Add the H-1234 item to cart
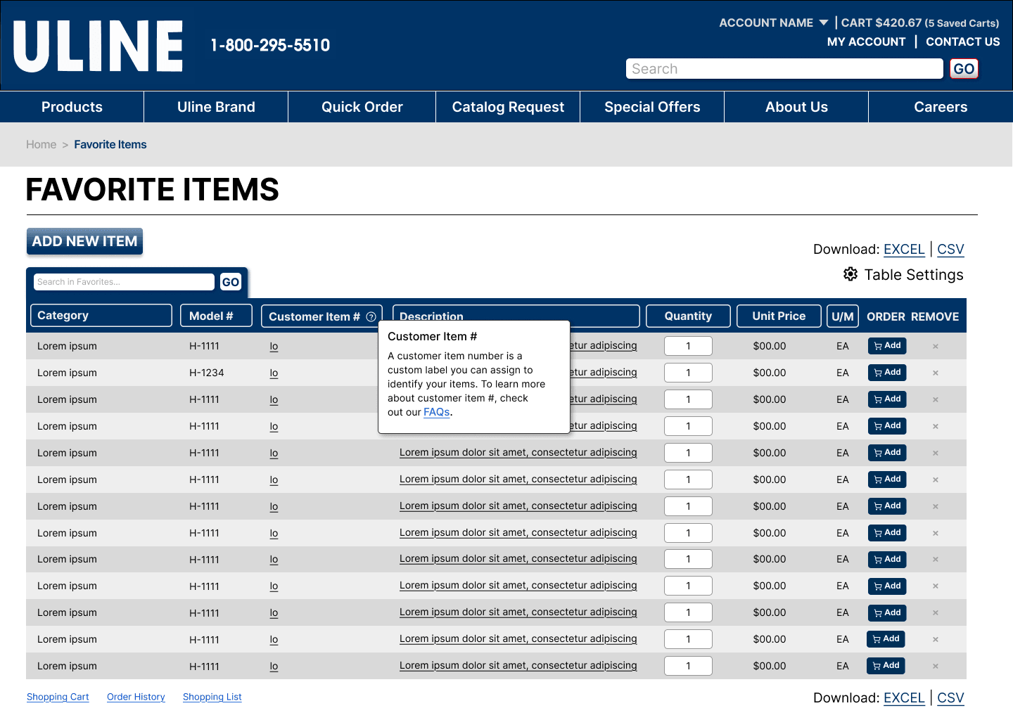 point(887,373)
